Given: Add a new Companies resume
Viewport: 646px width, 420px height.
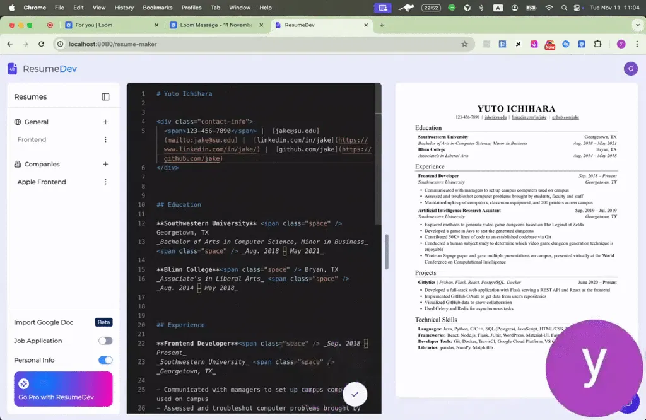Looking at the screenshot, I should tap(105, 165).
